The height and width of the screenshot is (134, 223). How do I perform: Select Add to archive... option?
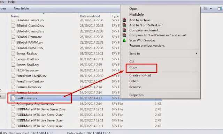coord(141,20)
